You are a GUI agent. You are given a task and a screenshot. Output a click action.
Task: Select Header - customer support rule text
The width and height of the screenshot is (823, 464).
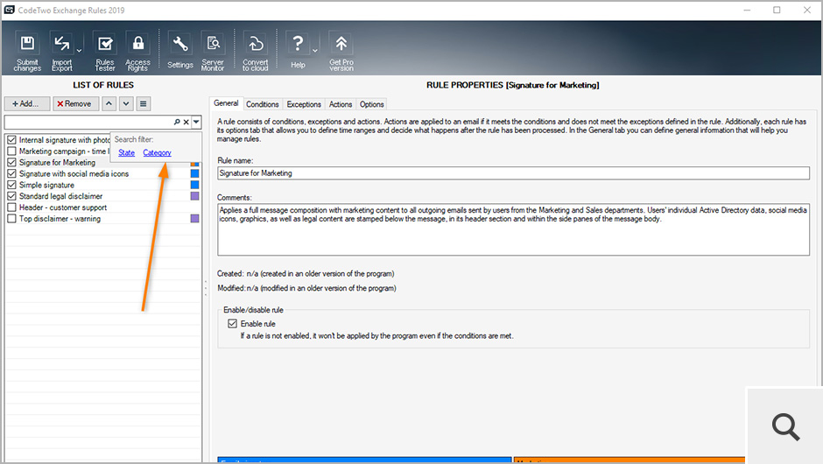[63, 207]
